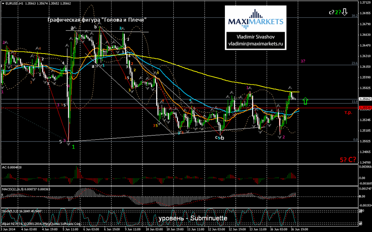
Task: Click the '10 Jun 19:00' time axis label
Action: tap(175, 229)
